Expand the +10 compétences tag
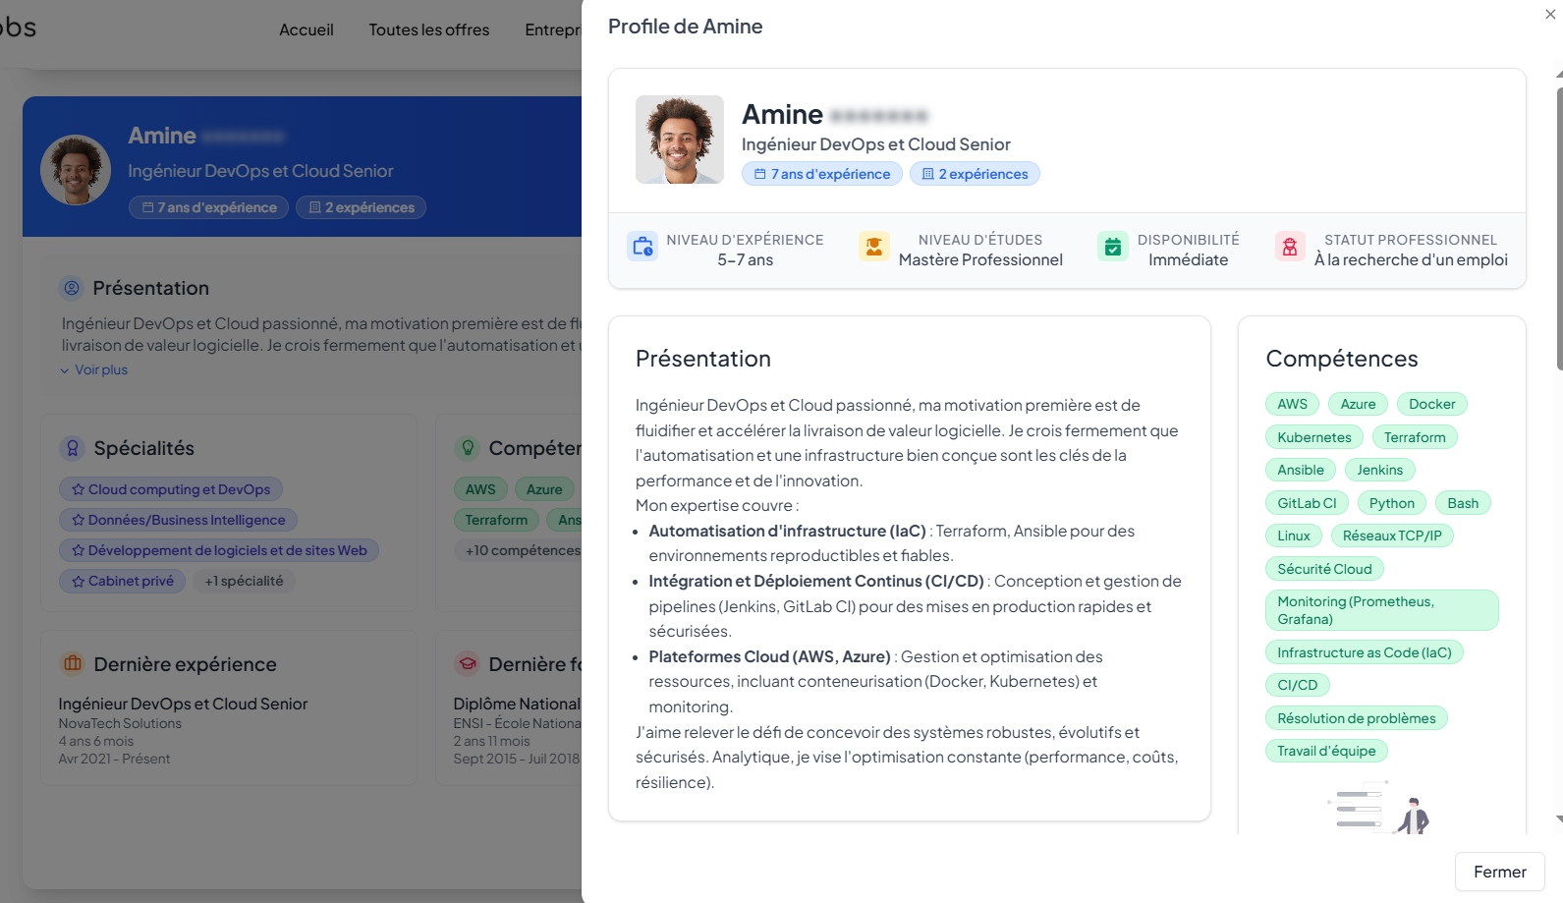This screenshot has height=903, width=1563. [522, 550]
